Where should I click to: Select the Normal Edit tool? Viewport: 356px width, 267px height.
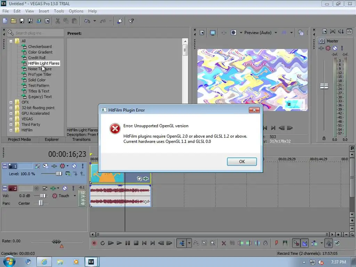pos(182,243)
